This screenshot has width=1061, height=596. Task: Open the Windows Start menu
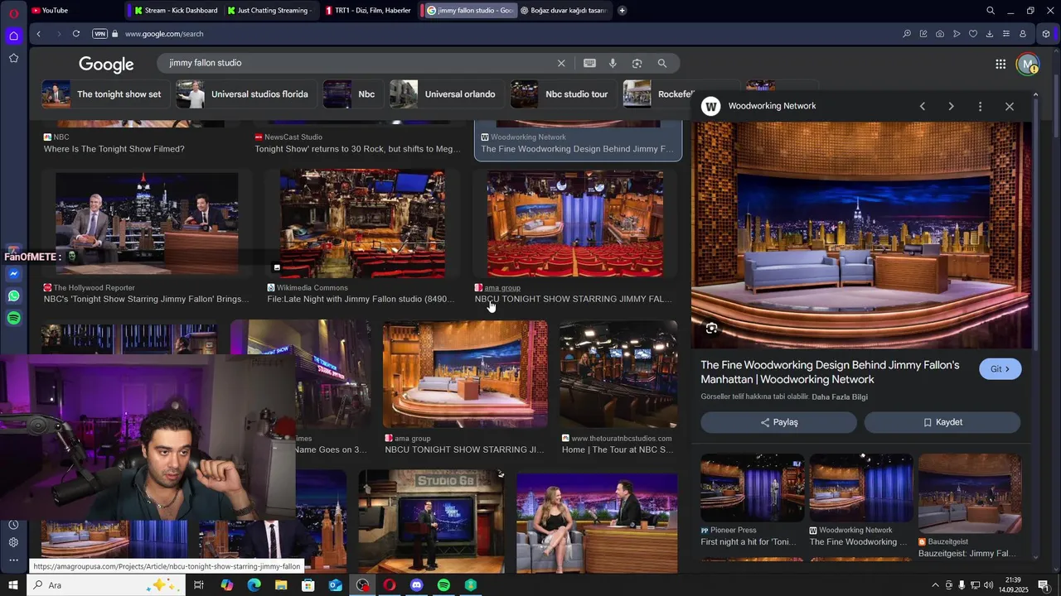[13, 585]
